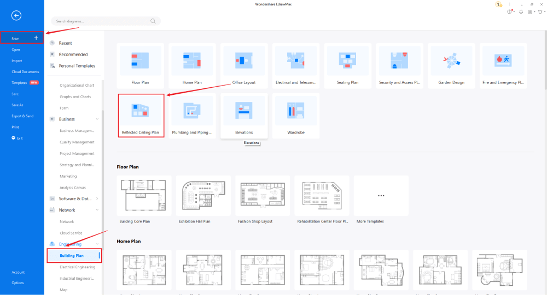Select the Organizational Chart category
The height and width of the screenshot is (295, 547).
(77, 85)
